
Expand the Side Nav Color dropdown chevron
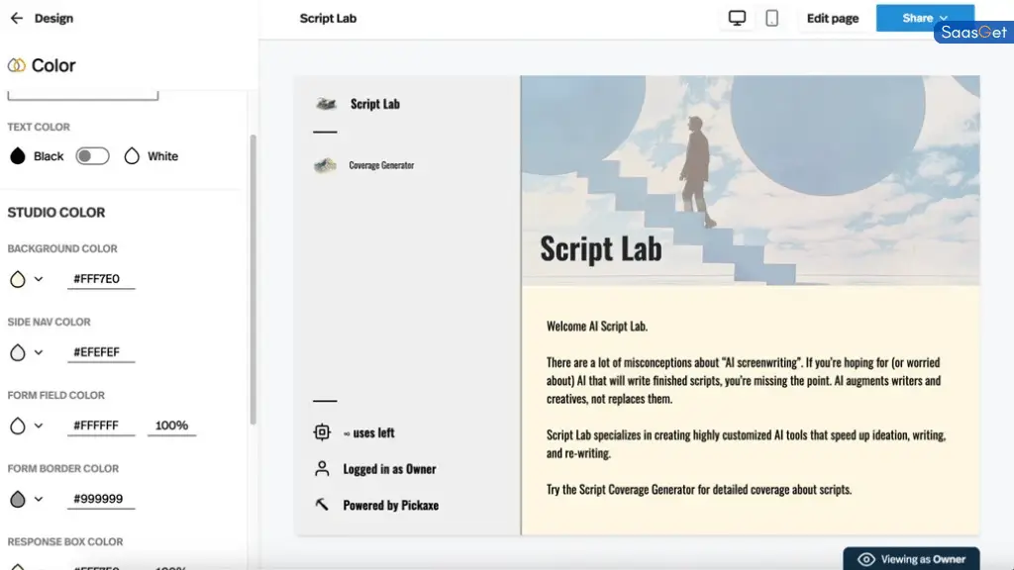39,352
